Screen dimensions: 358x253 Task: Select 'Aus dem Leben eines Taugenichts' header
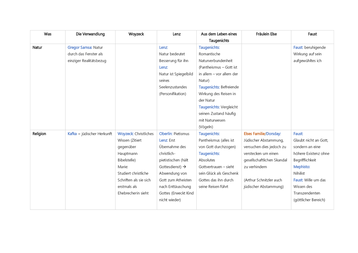point(219,37)
